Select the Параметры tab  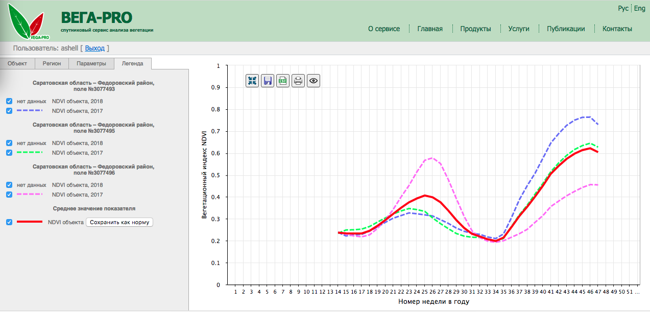pyautogui.click(x=91, y=64)
